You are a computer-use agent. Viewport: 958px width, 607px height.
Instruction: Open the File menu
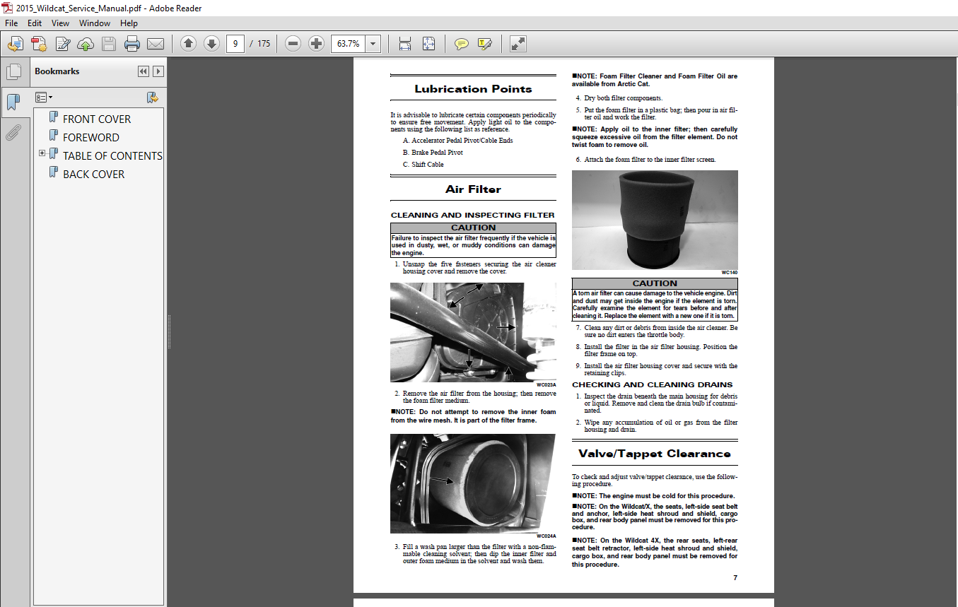click(11, 23)
